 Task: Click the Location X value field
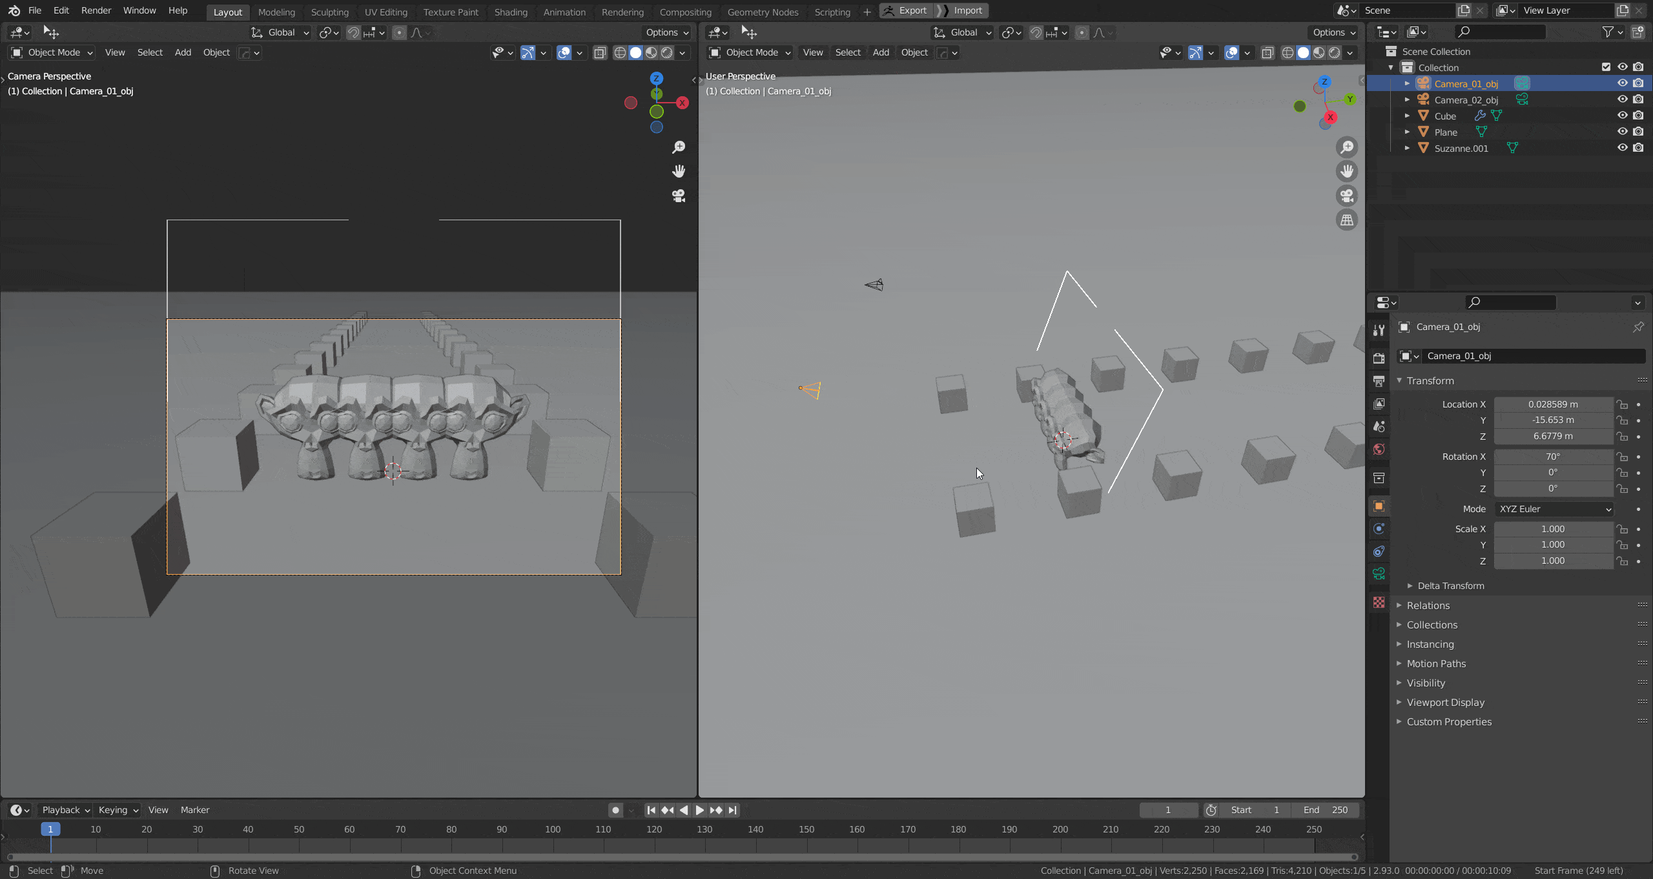click(x=1552, y=404)
